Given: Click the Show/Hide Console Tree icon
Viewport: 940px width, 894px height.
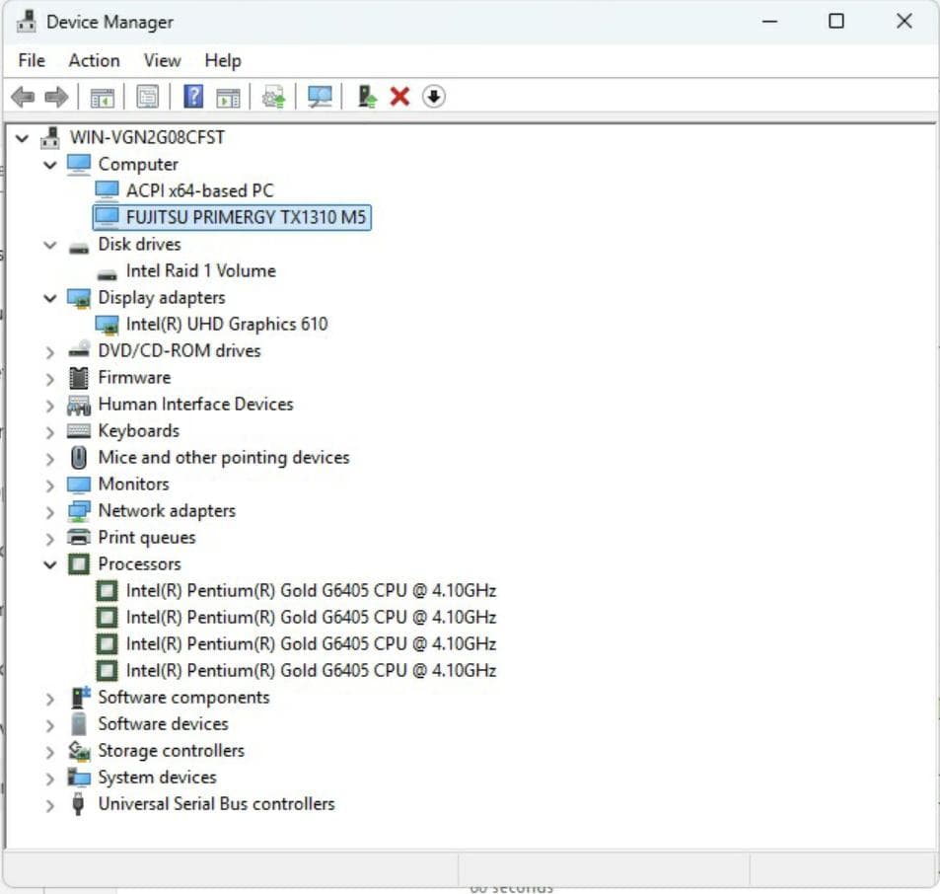Looking at the screenshot, I should pyautogui.click(x=101, y=96).
